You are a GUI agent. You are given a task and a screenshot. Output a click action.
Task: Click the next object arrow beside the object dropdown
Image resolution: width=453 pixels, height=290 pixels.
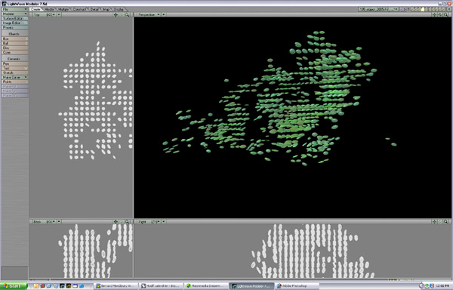click(x=405, y=9)
